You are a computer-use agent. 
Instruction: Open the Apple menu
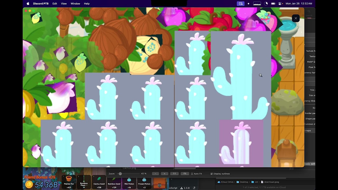[28, 4]
